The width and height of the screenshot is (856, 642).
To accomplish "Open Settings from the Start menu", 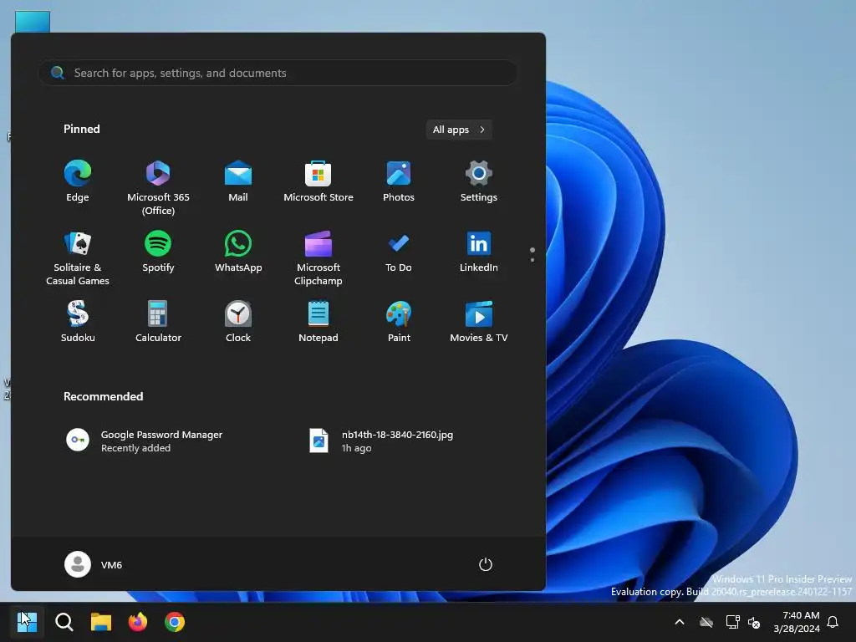I will tap(479, 182).
